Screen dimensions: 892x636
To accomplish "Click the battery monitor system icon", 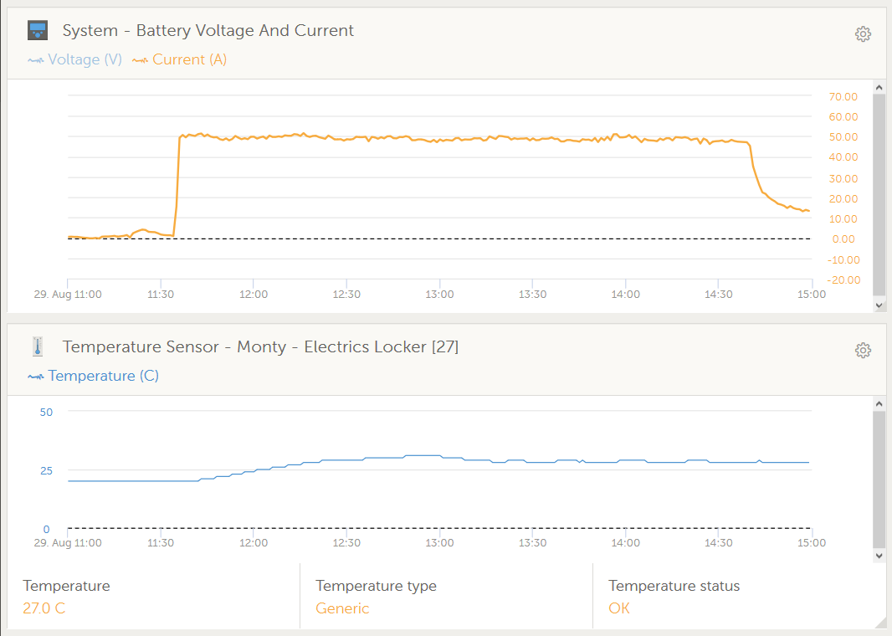I will pos(38,31).
